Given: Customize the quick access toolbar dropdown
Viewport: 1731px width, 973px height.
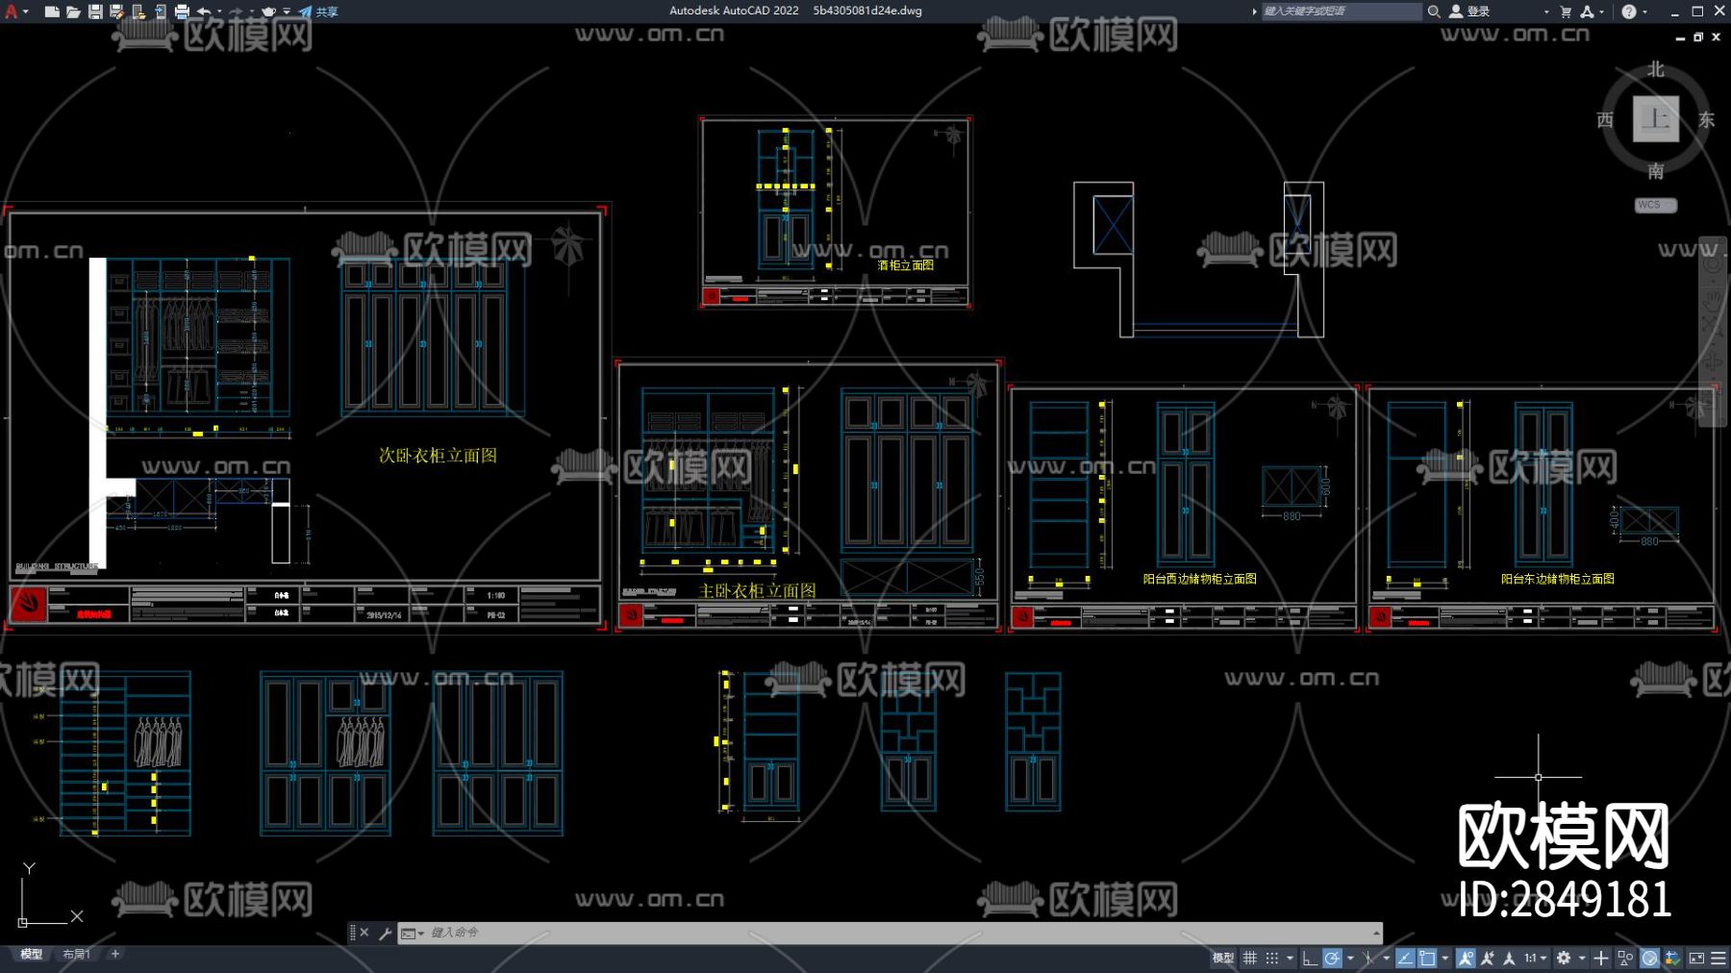Looking at the screenshot, I should point(287,12).
